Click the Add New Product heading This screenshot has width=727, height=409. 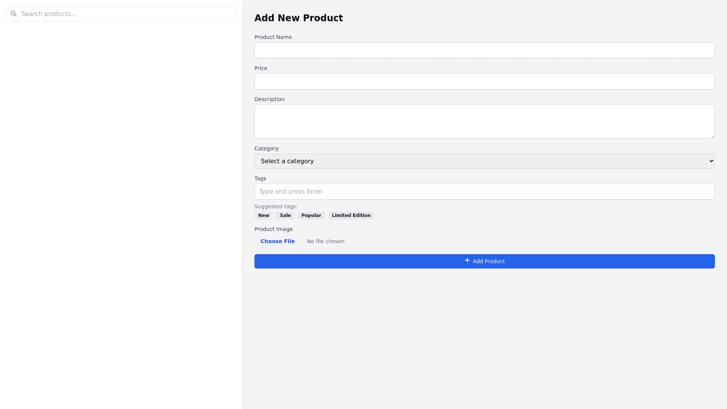[x=298, y=18]
